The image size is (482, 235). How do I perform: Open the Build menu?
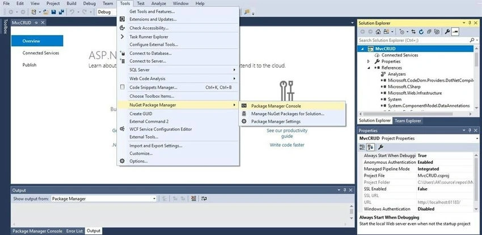(x=71, y=3)
